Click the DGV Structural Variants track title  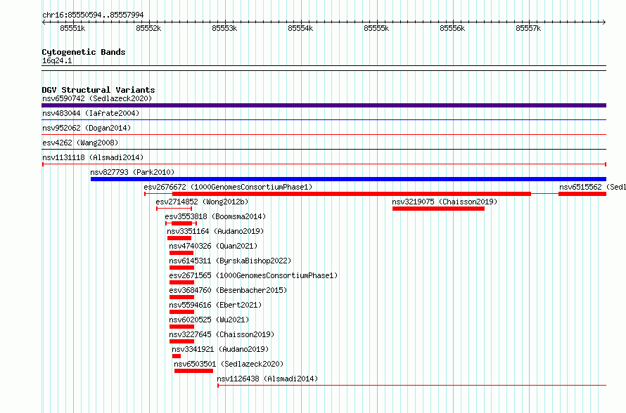pyautogui.click(x=98, y=90)
